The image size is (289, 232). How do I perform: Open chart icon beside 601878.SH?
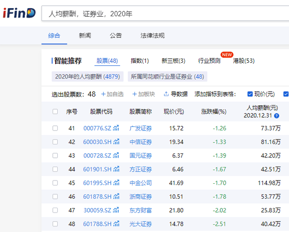(x=117, y=196)
